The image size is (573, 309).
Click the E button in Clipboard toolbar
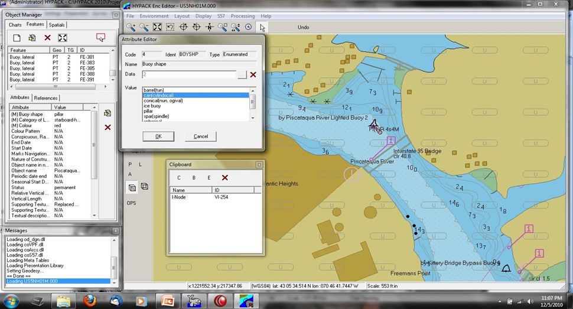point(209,178)
